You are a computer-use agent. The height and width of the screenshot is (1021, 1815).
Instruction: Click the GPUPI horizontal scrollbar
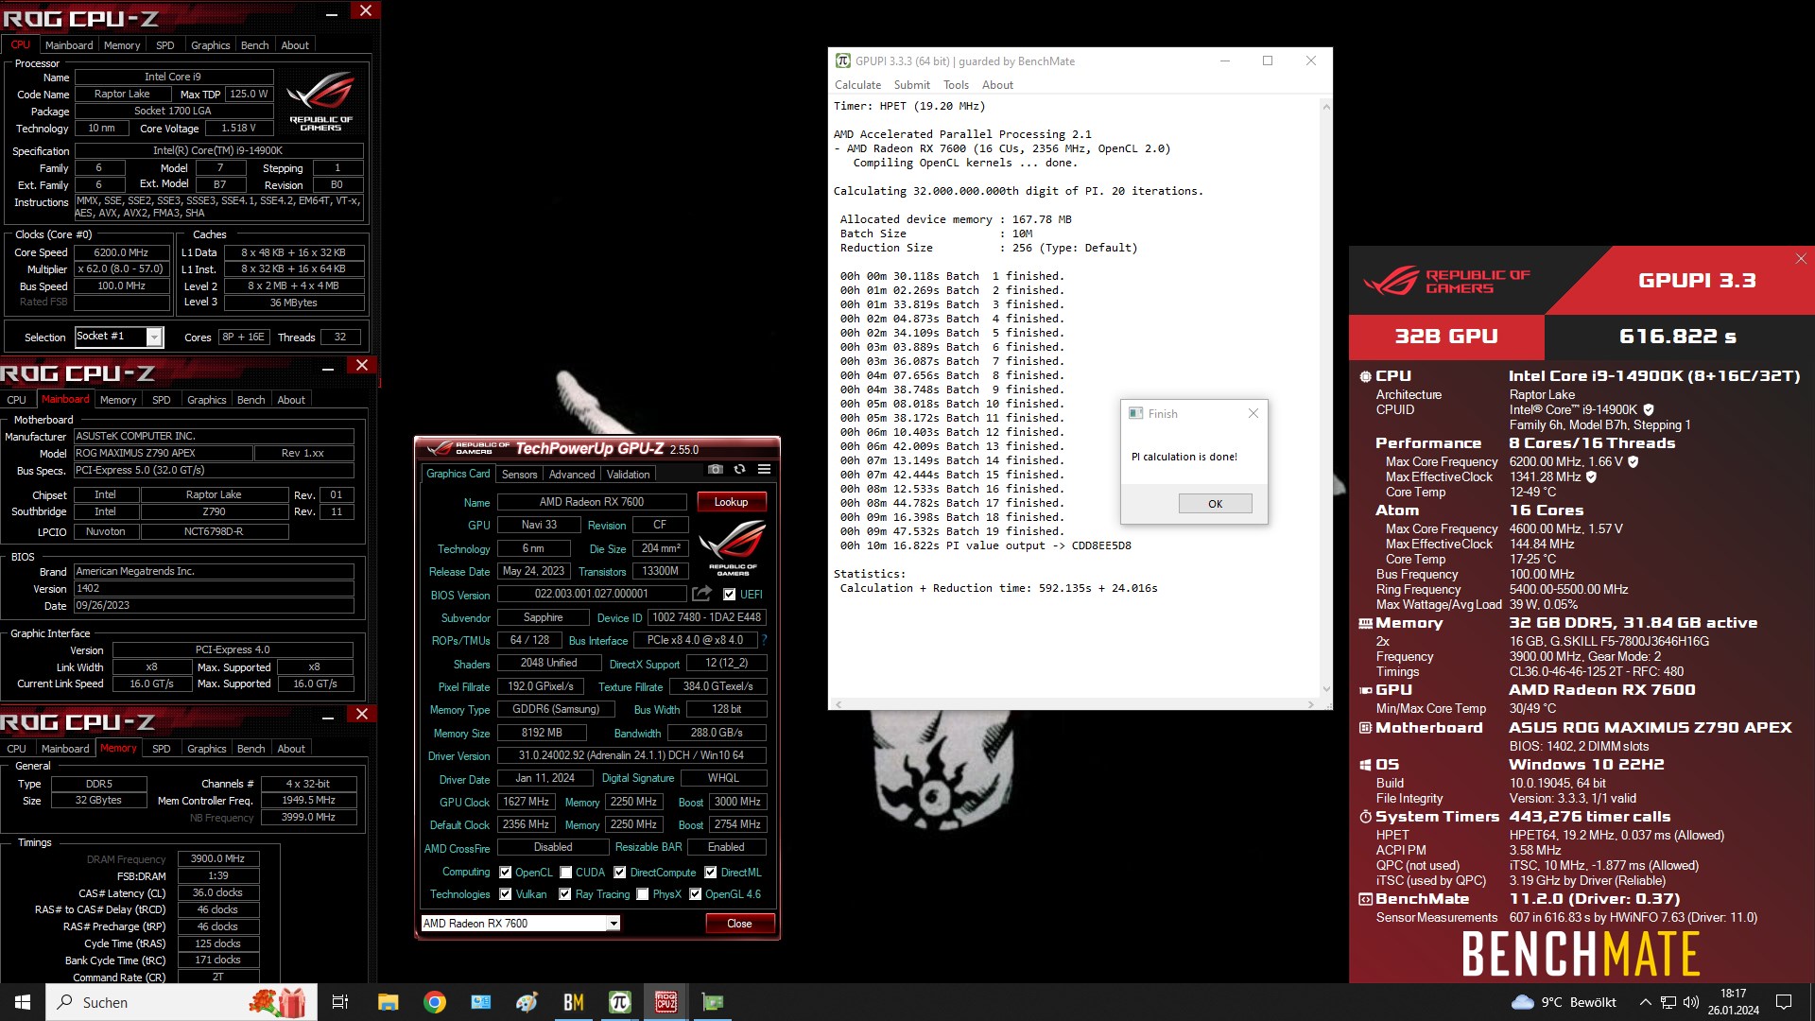point(1074,704)
